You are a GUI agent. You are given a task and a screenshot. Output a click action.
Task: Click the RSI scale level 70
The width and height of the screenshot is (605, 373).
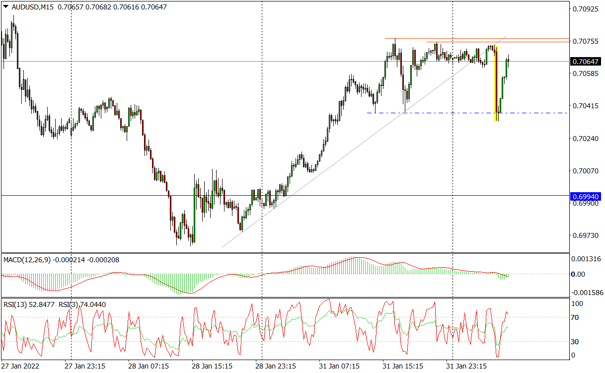[x=576, y=317]
